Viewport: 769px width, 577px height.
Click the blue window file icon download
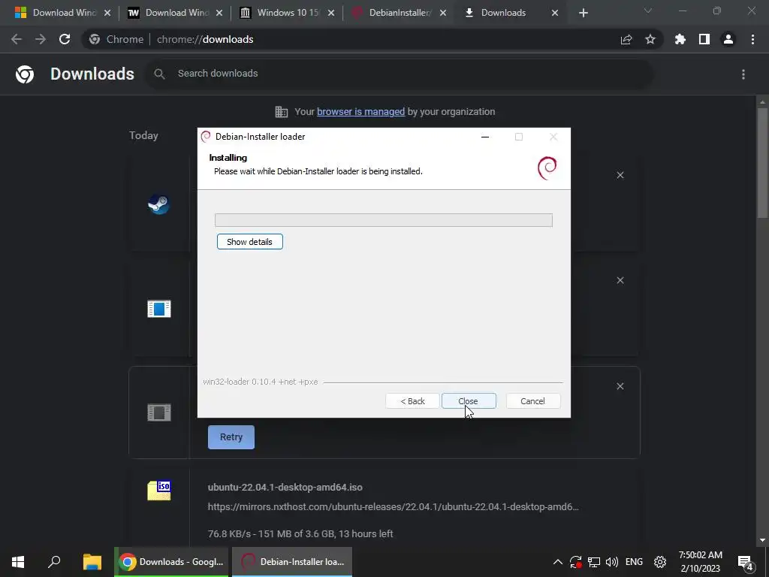(x=159, y=309)
